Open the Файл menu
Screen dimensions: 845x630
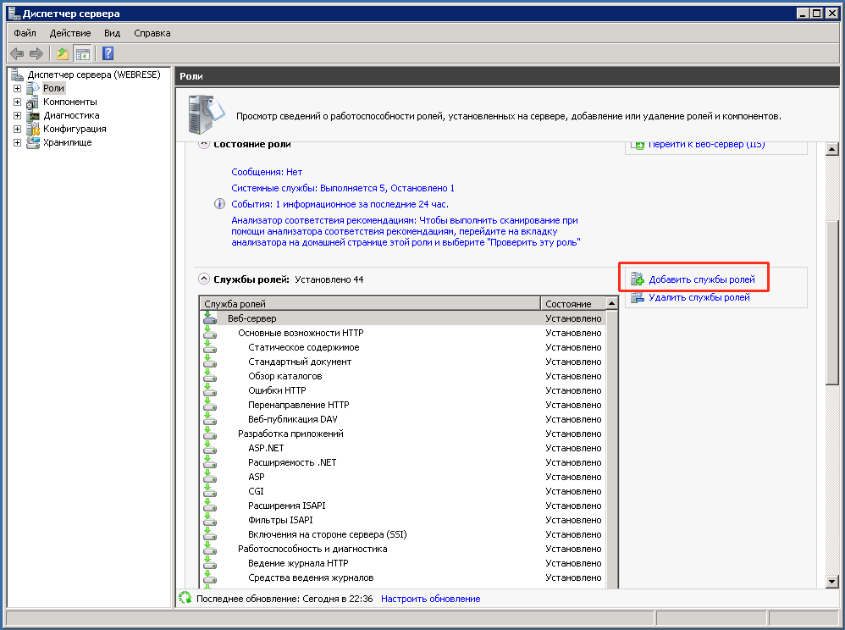[25, 33]
